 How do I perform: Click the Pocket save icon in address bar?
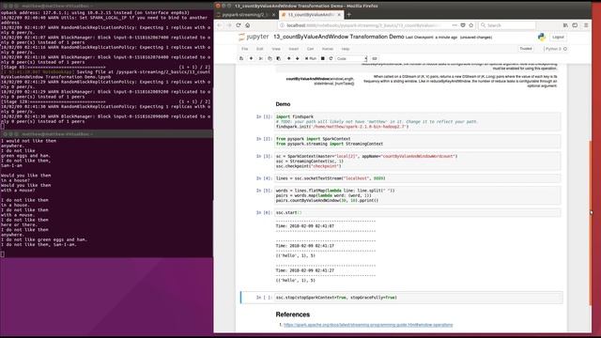463,25
